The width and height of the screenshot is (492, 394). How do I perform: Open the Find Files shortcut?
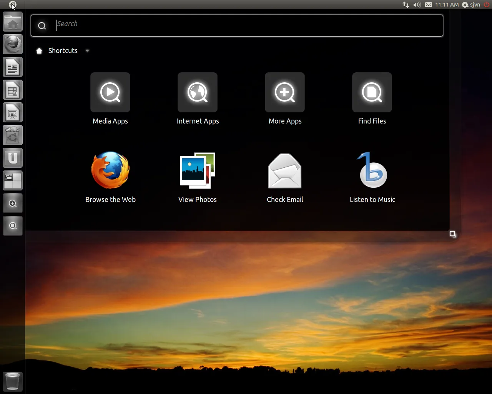pos(372,92)
